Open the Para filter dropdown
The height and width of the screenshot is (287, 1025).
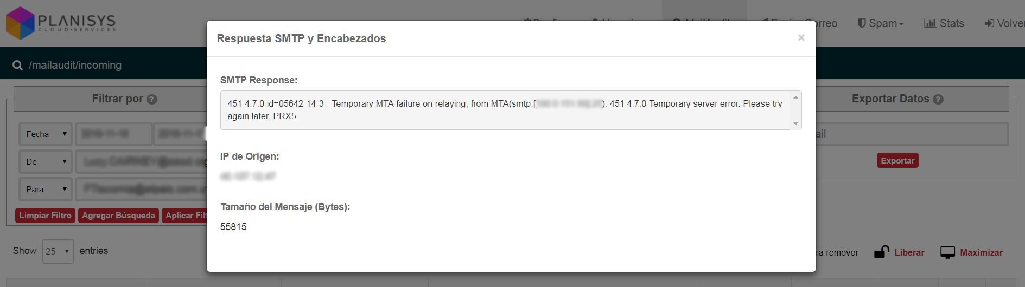46,189
